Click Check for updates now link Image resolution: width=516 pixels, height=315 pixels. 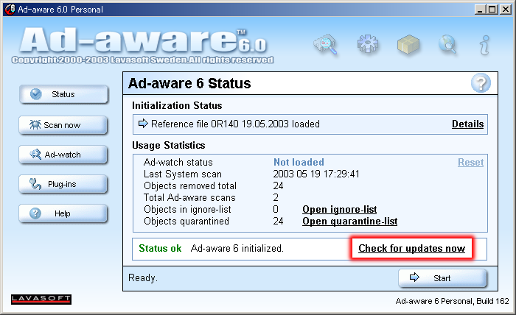(x=411, y=248)
